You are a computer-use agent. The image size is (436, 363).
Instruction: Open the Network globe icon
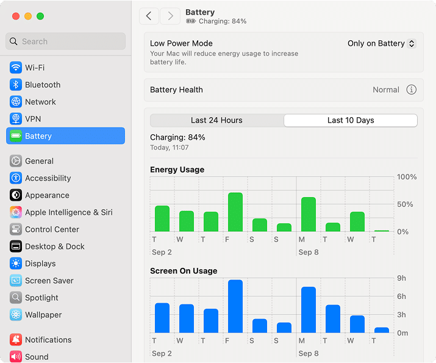coord(16,102)
